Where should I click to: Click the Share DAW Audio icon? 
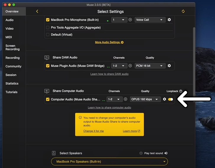pyautogui.click(x=47, y=58)
